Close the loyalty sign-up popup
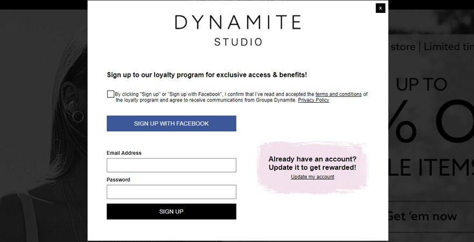Viewport: 474px width, 242px height. [x=380, y=8]
